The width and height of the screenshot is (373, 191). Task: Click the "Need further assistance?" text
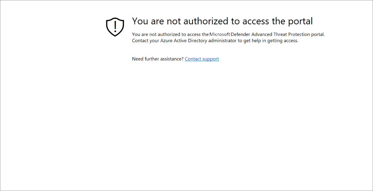pos(158,59)
